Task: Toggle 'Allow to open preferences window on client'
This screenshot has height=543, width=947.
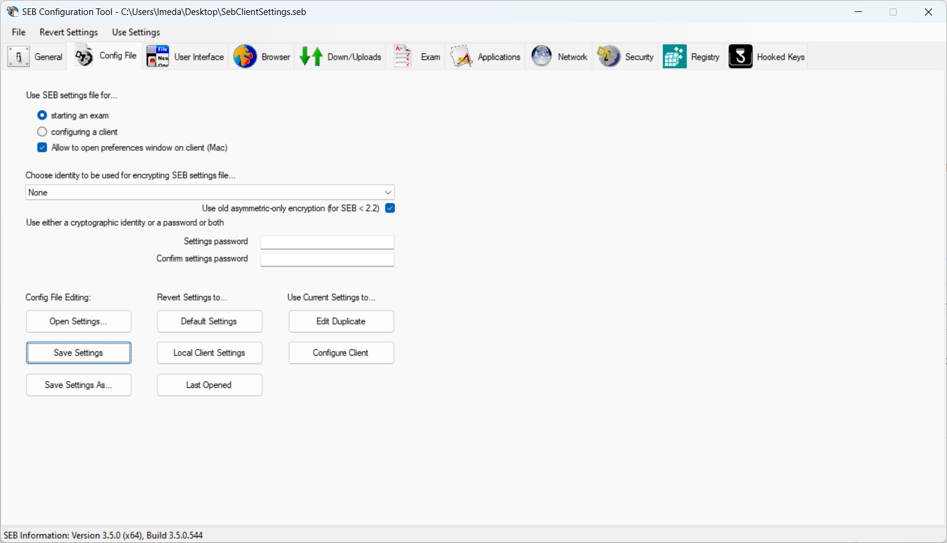Action: 42,147
